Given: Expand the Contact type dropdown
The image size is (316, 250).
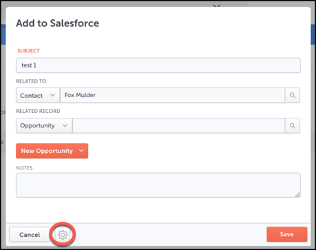Looking at the screenshot, I should click(38, 95).
